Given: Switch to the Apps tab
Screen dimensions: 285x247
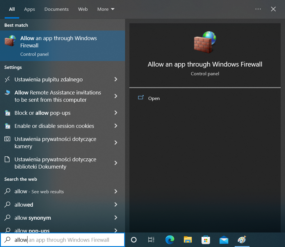Looking at the screenshot, I should click(x=29, y=9).
